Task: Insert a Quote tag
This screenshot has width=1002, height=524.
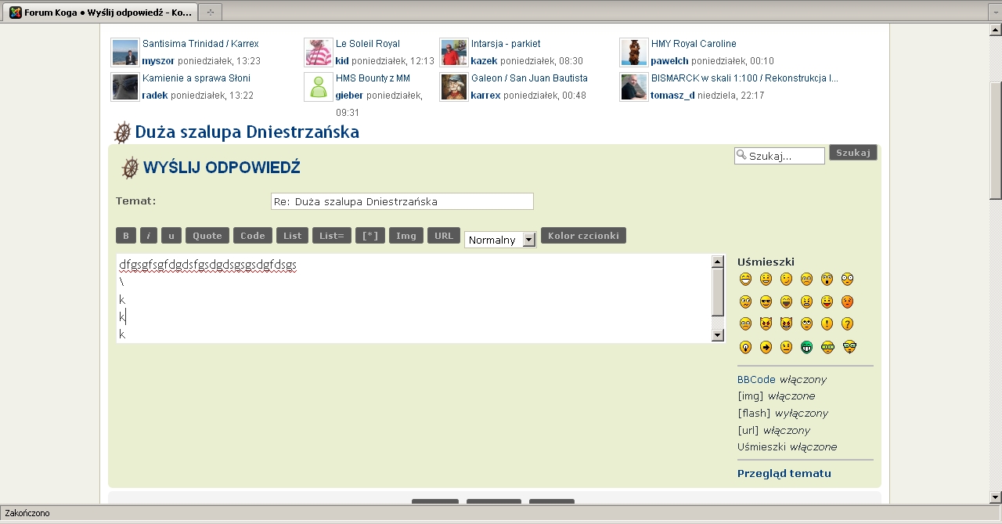Action: click(x=207, y=235)
